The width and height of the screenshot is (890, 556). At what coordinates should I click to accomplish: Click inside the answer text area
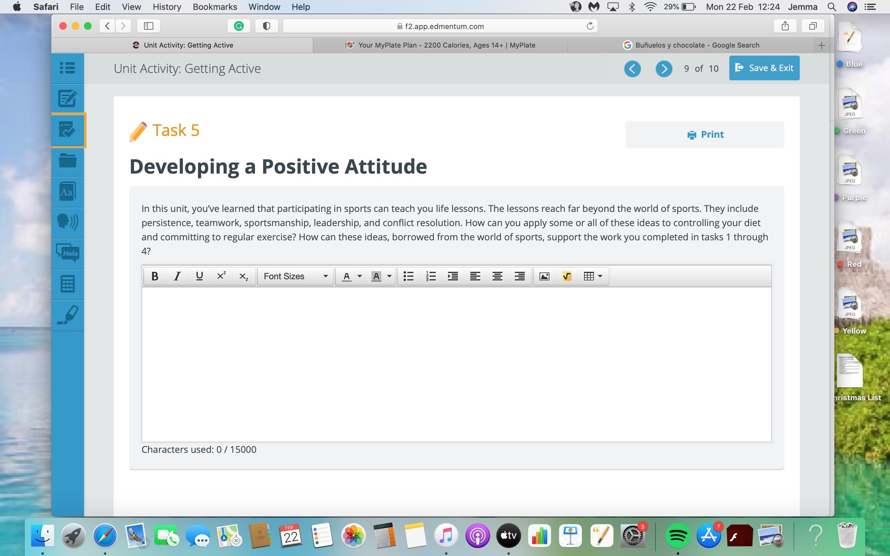tap(456, 364)
